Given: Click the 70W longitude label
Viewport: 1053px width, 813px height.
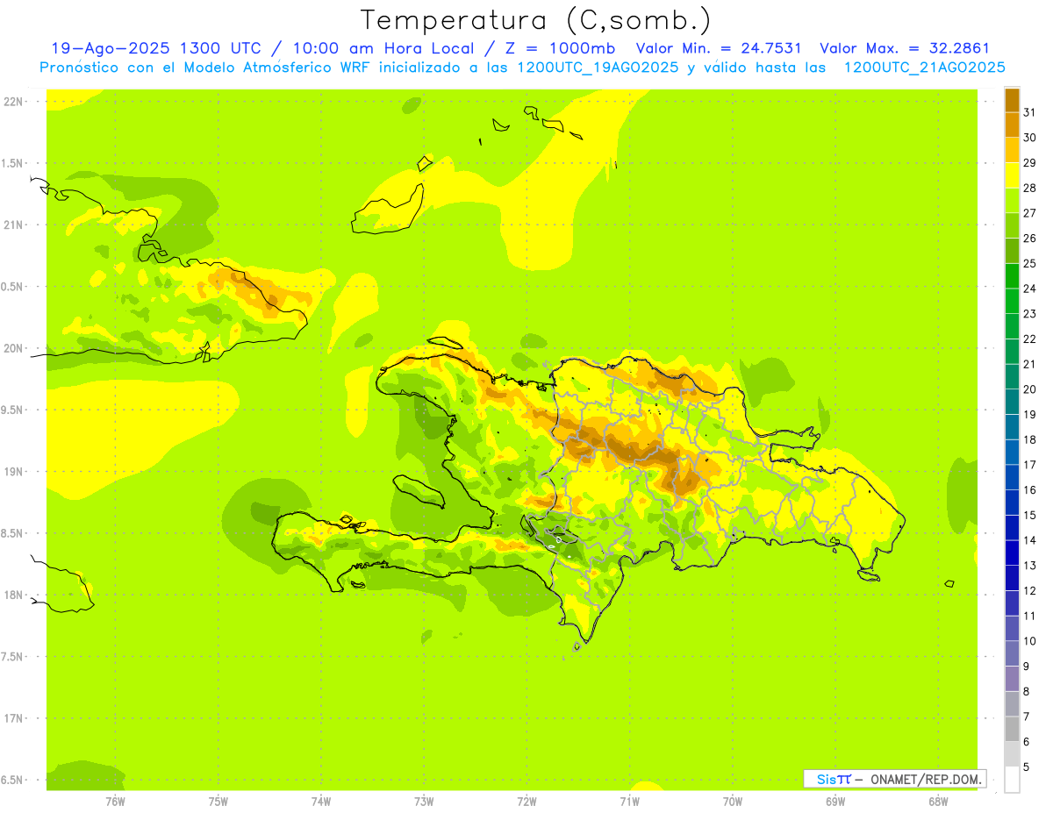Looking at the screenshot, I should [733, 802].
